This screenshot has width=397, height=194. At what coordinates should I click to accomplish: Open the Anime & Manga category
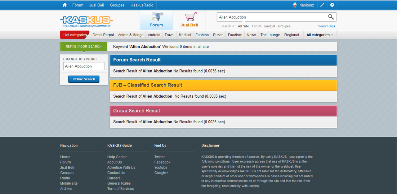point(131,35)
